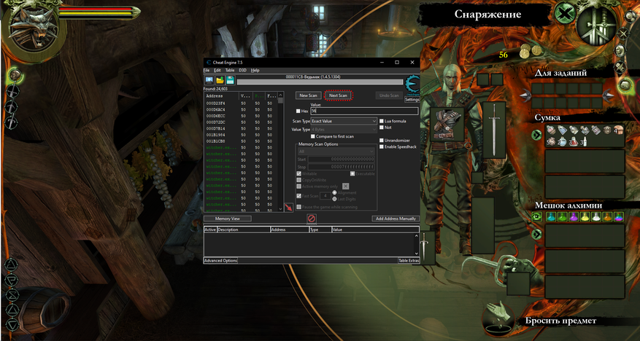Select the purple potion in alchemy sack

[574, 216]
